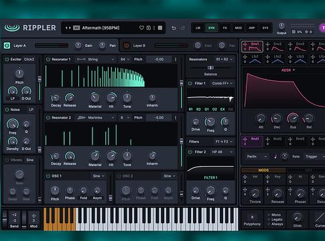
Task: Open the ADSR envelope type dropdown
Action: coord(288,70)
